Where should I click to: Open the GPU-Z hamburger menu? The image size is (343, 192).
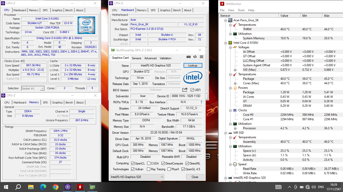(x=201, y=57)
